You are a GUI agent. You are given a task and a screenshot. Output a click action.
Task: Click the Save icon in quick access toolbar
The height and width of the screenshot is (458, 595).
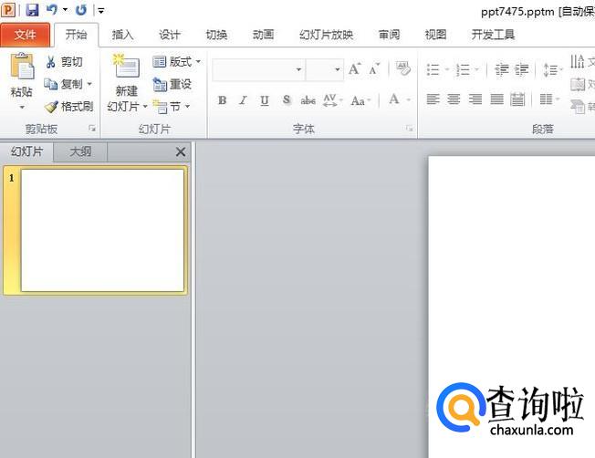pos(33,10)
